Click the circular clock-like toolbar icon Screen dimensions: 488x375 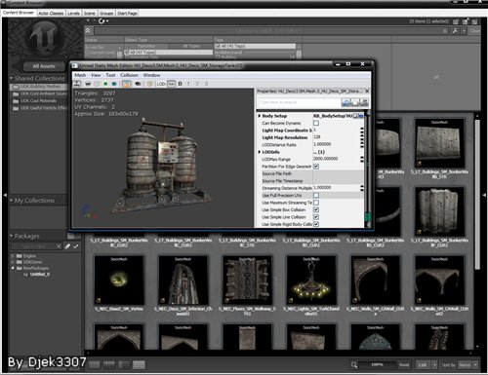click(97, 84)
